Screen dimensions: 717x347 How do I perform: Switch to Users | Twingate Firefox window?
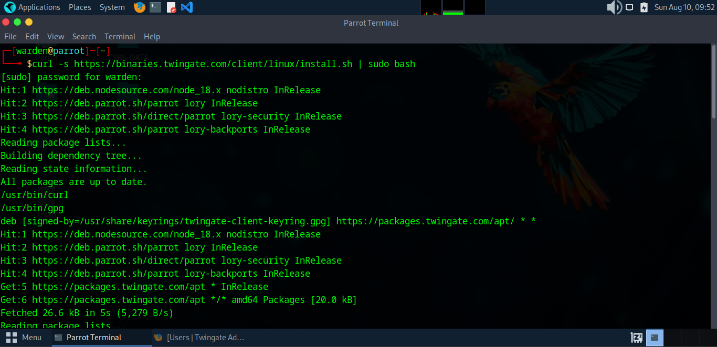(x=199, y=338)
